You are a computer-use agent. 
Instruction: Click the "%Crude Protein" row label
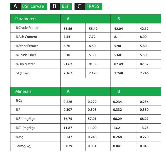[27, 28]
